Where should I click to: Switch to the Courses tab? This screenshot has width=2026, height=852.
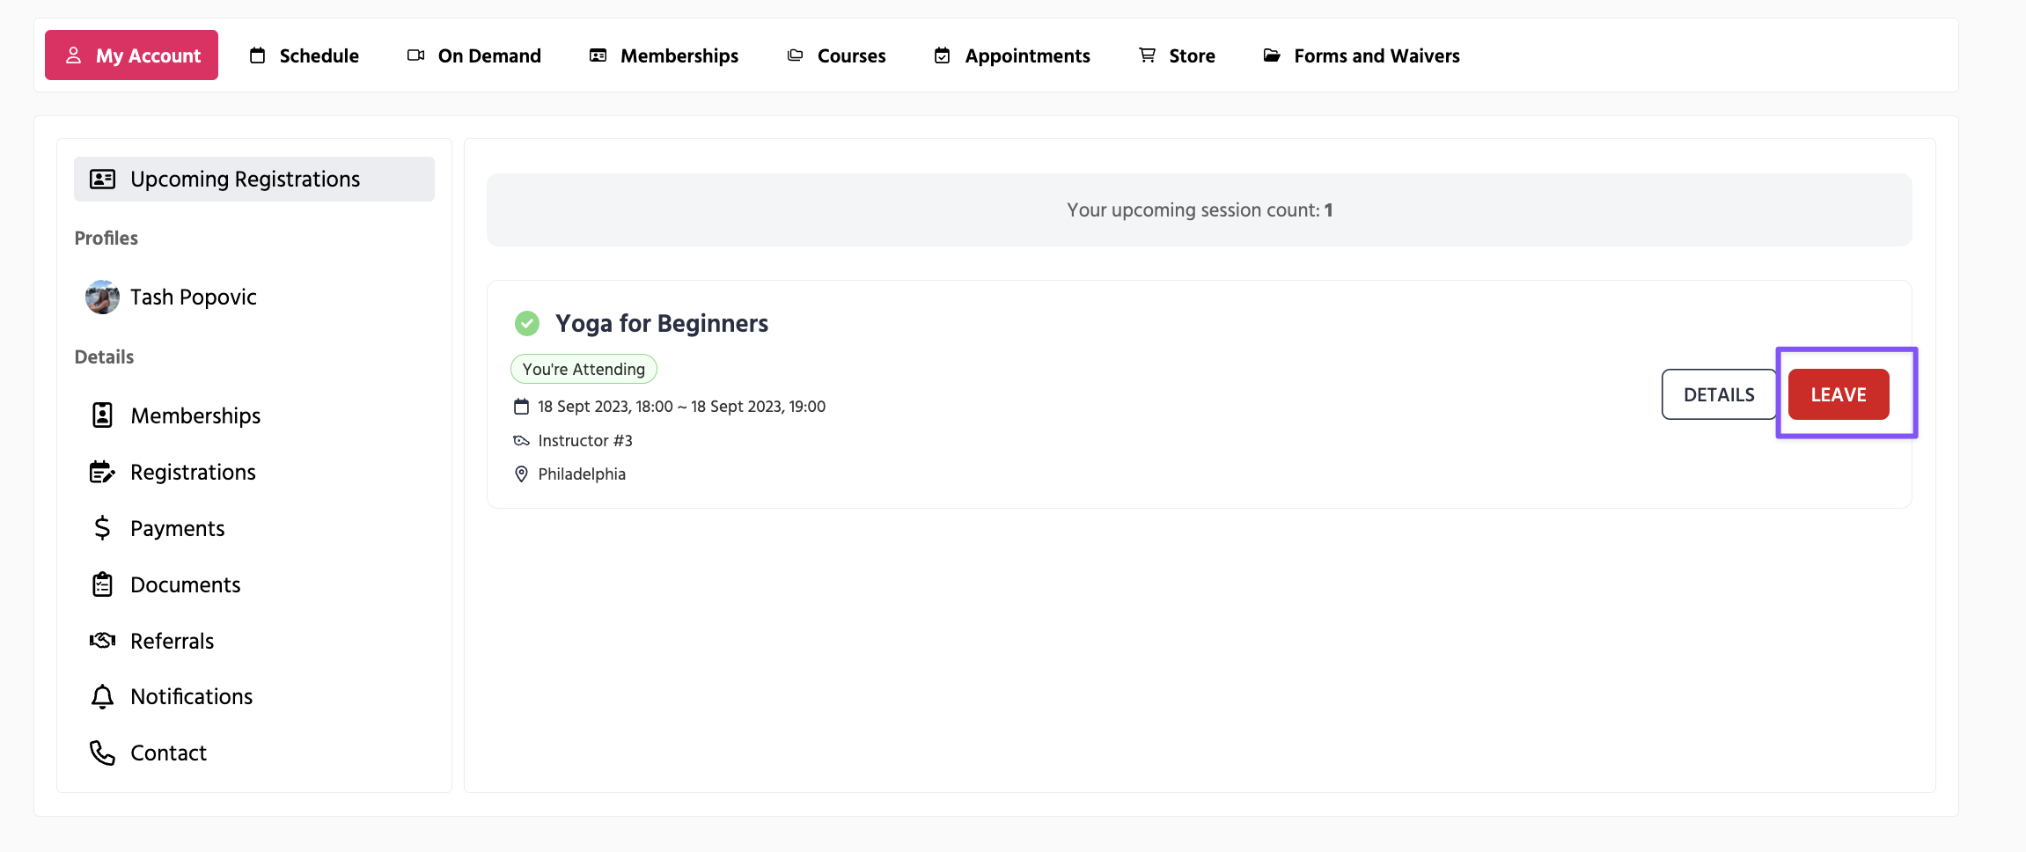(x=836, y=55)
